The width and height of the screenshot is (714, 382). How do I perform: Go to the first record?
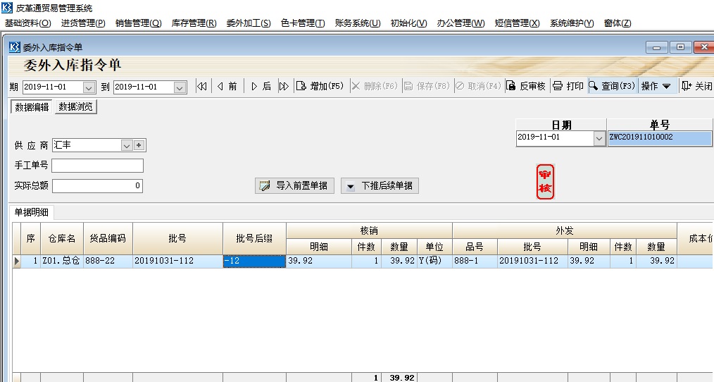[201, 86]
